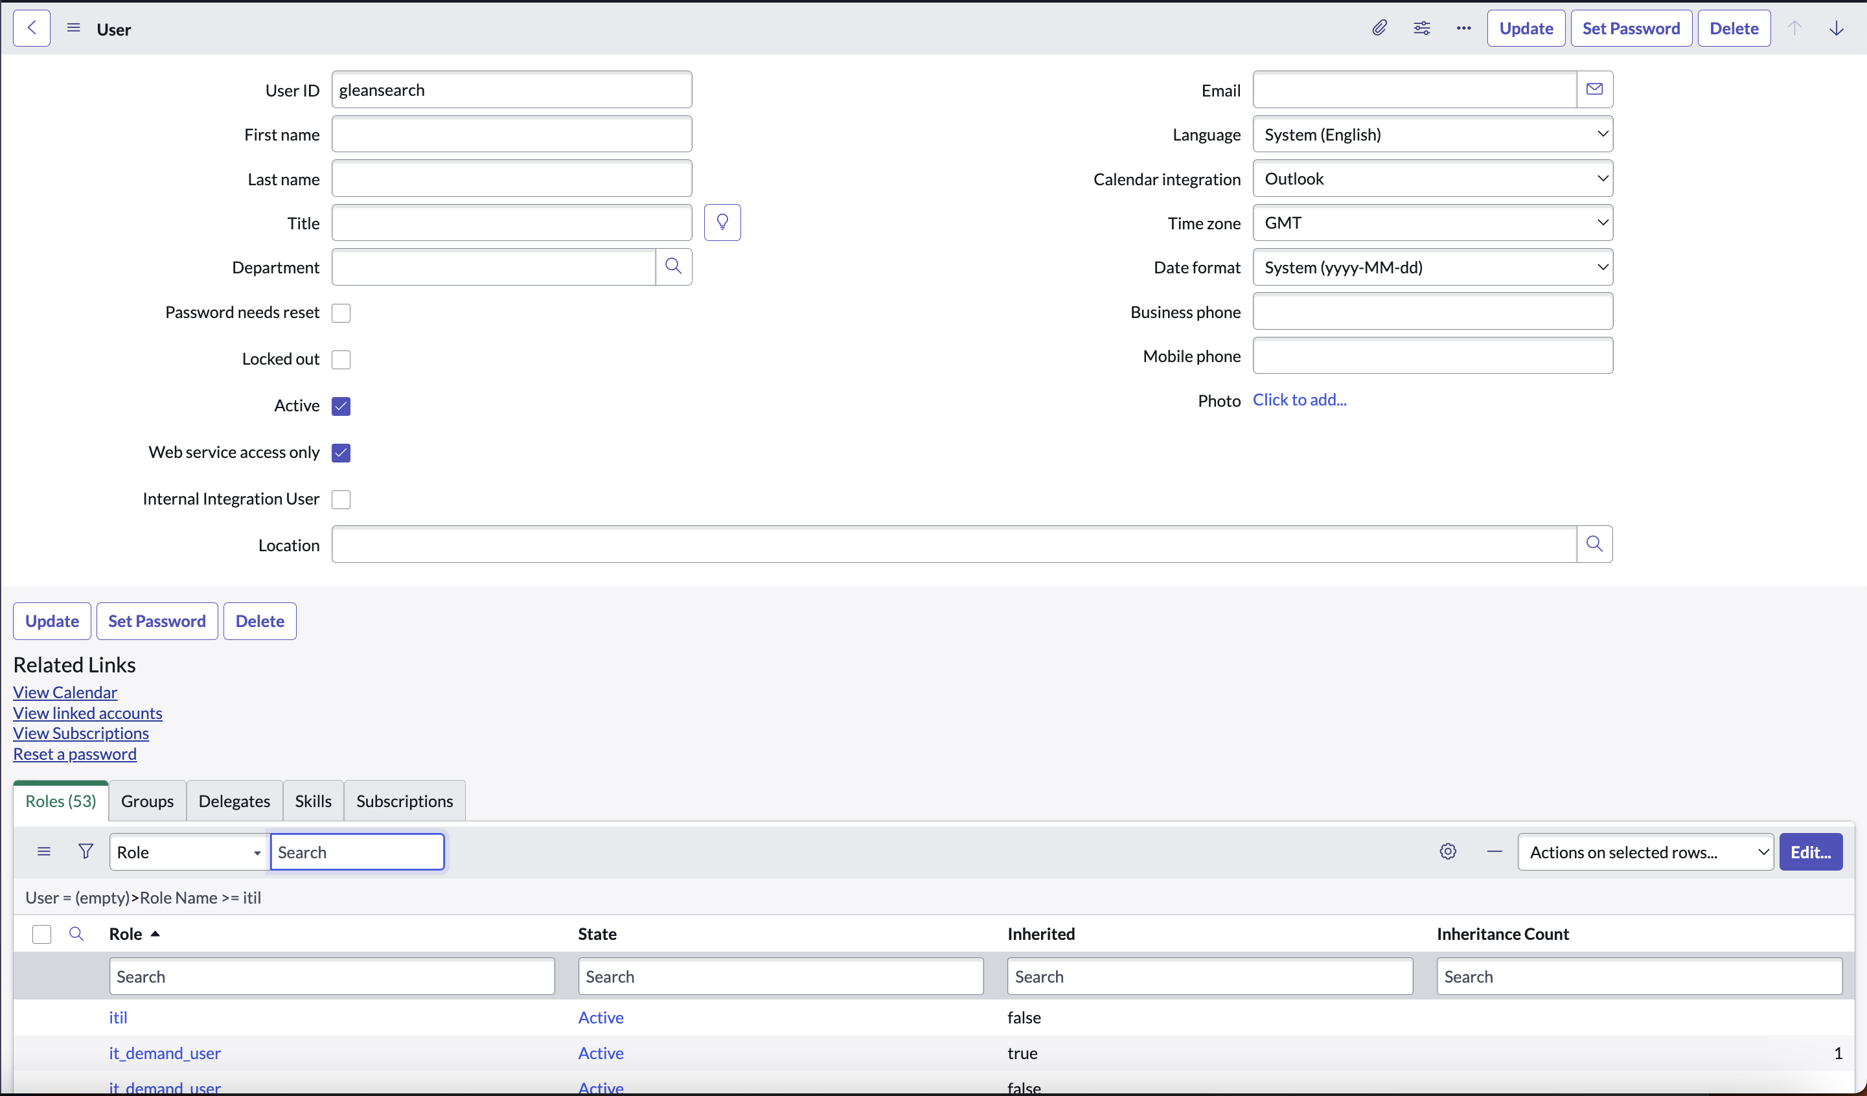
Task: Click into the First name field
Action: tap(511, 134)
